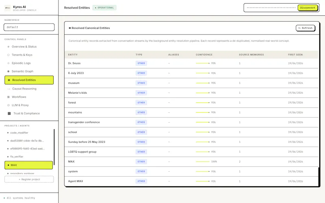
Task: Click the first seen date for Agent MAX
Action: coord(295,181)
